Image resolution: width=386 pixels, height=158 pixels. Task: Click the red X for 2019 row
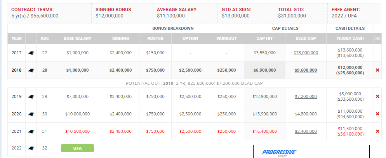377,96
